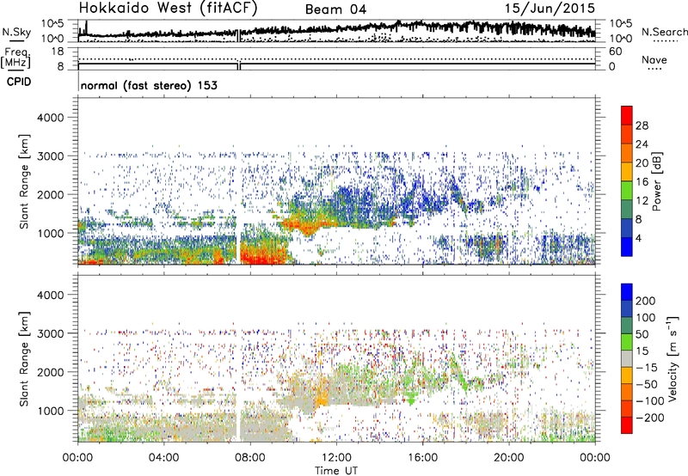
Task: Click the 'Velocity [m s-1]' color bar label
Action: point(673,358)
